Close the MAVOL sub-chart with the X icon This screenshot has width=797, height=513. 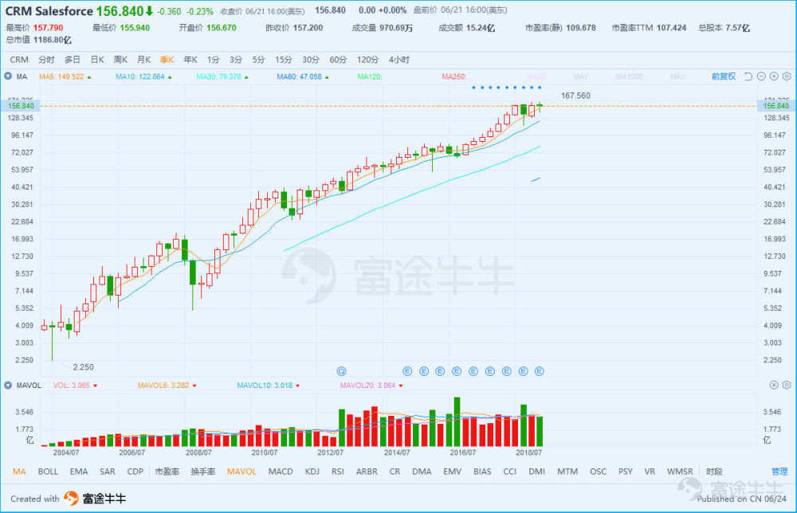pos(774,385)
